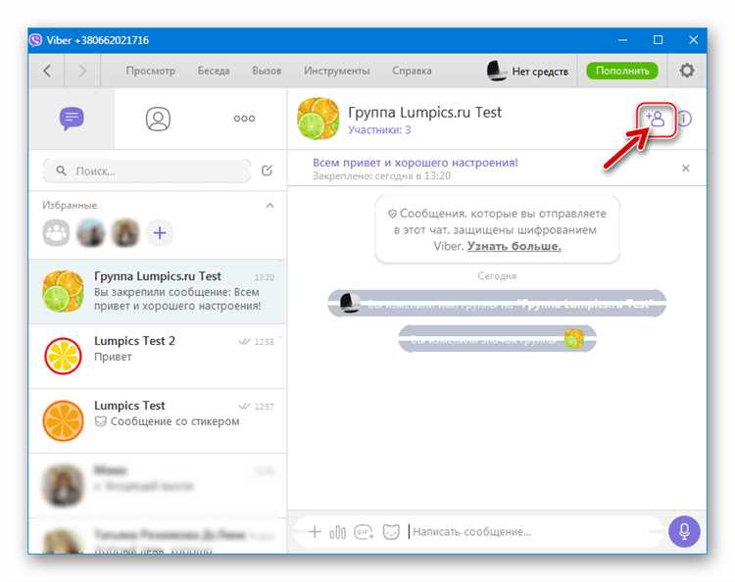Open the Chats tab icon

(x=72, y=119)
